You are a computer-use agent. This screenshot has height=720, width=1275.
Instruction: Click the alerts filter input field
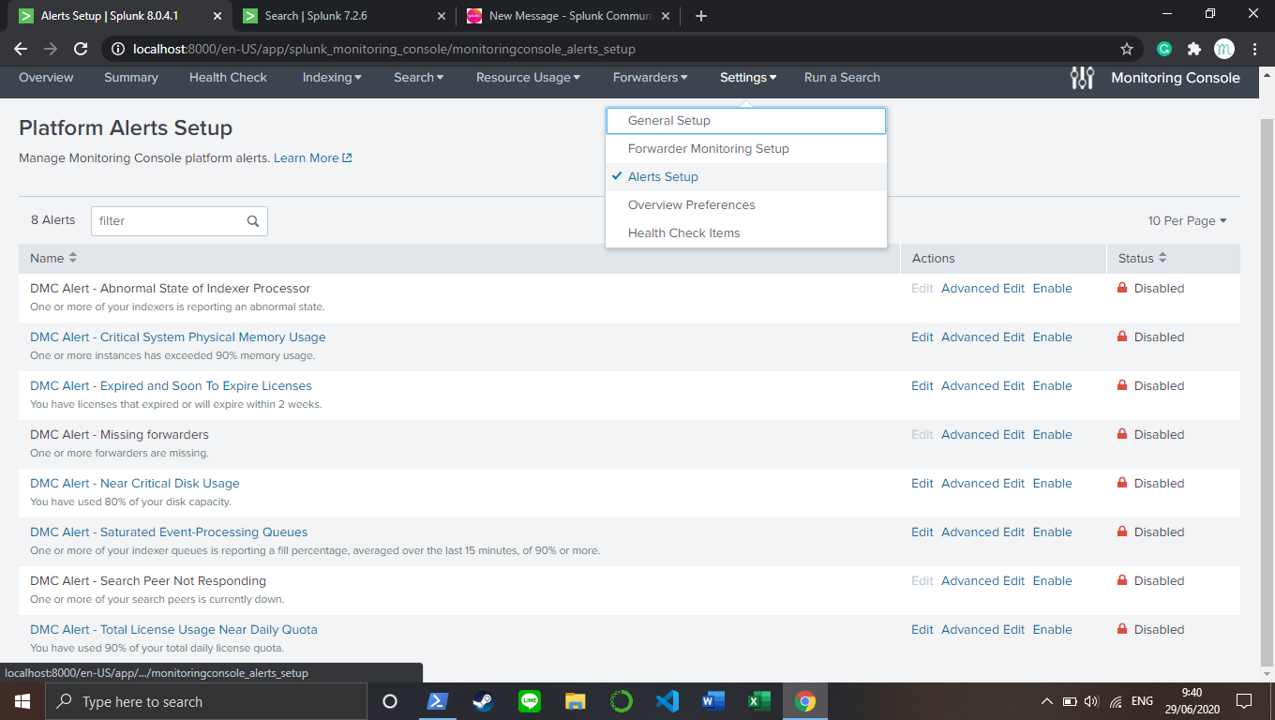(x=179, y=221)
